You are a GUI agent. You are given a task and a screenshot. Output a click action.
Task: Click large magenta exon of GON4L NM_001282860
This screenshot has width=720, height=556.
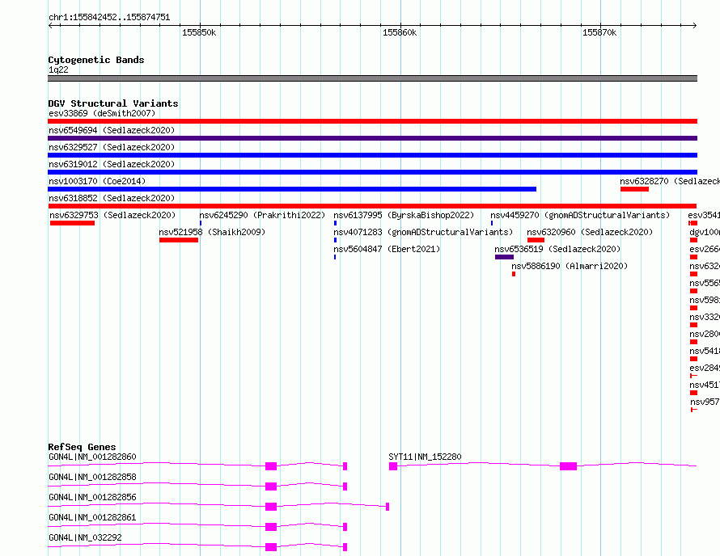pos(271,466)
